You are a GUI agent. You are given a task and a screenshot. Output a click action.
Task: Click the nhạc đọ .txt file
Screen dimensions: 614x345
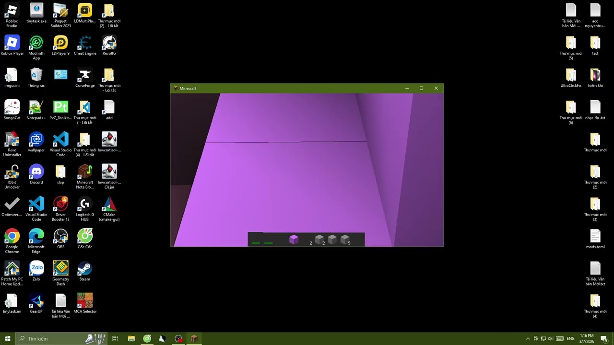pyautogui.click(x=595, y=110)
